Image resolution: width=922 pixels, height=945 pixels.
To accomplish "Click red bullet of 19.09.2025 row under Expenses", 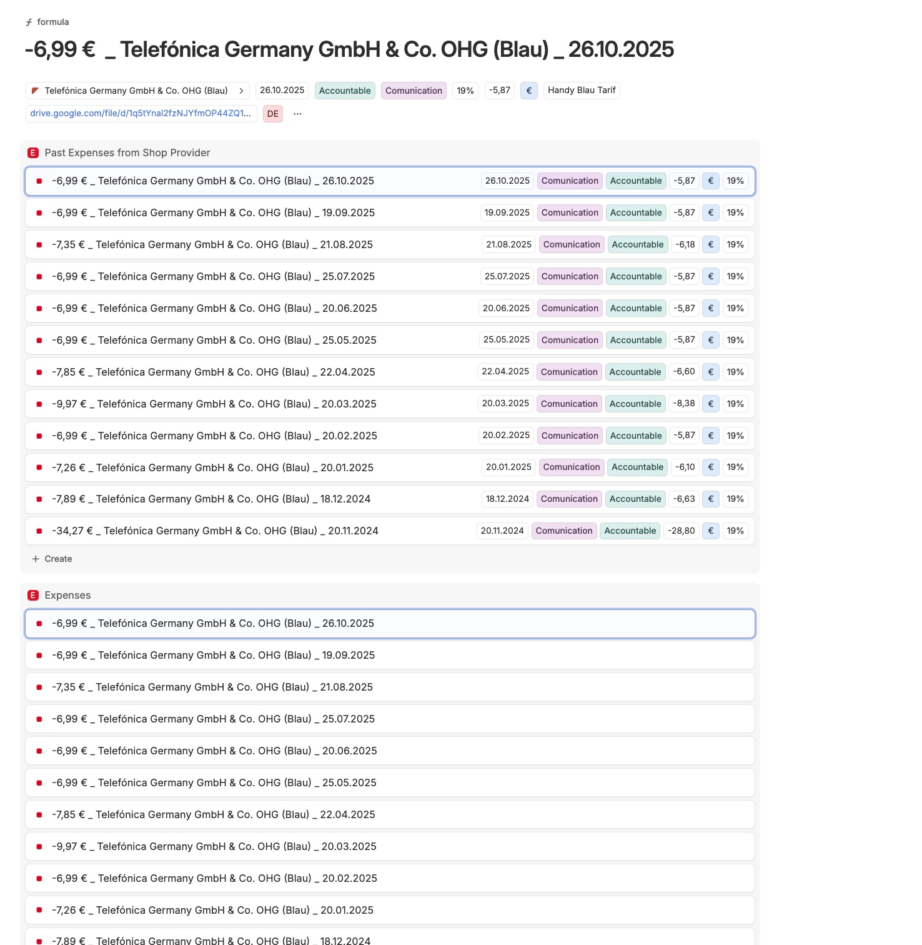I will click(x=39, y=656).
